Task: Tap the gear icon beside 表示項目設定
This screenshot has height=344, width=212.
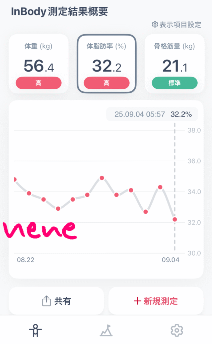Action: (155, 25)
